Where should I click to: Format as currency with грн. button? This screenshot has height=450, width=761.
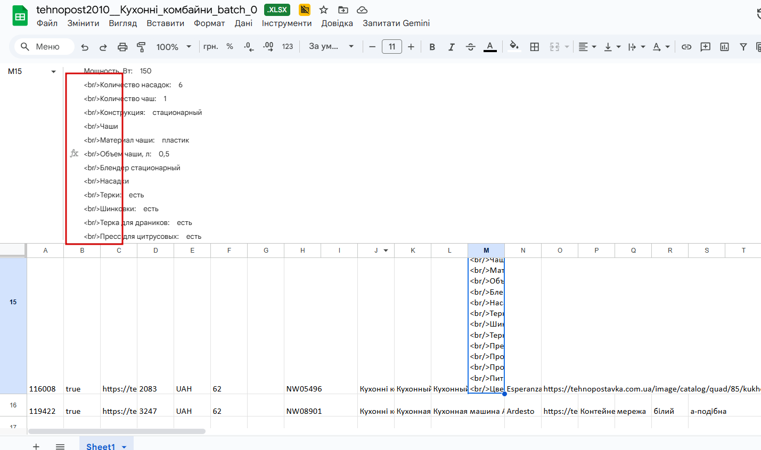point(211,47)
